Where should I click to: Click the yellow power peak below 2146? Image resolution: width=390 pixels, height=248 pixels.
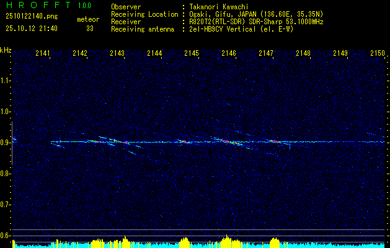[x=226, y=241]
